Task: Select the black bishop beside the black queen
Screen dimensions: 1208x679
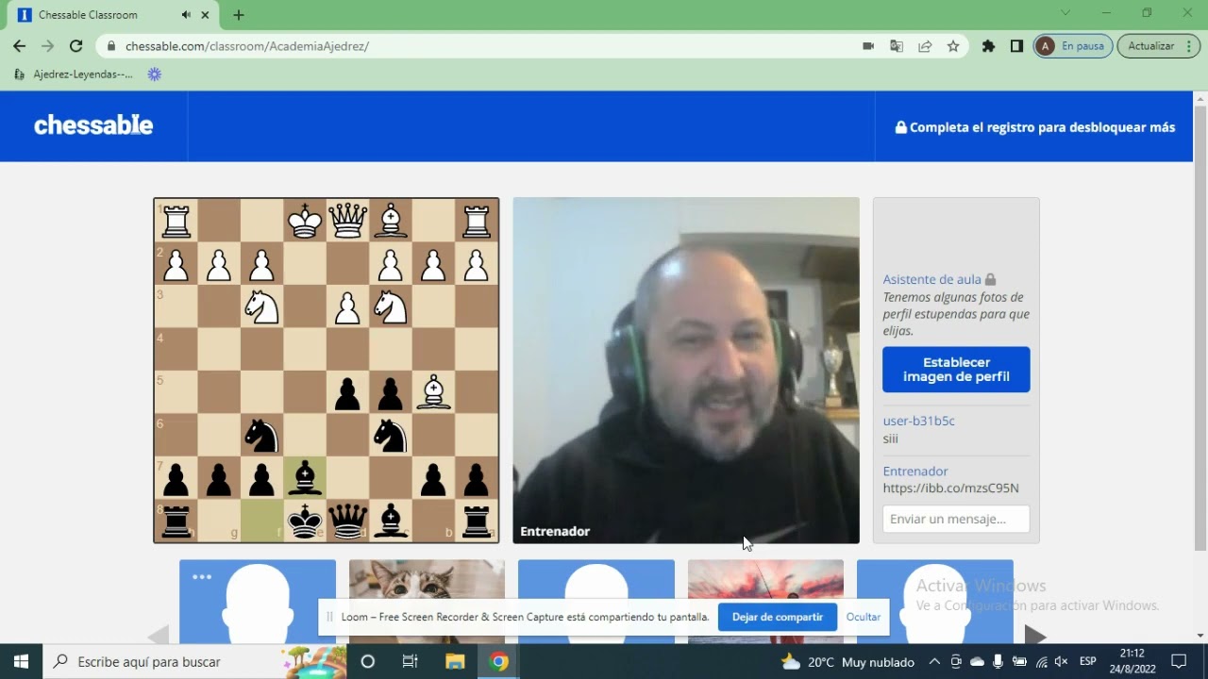Action: coord(391,522)
